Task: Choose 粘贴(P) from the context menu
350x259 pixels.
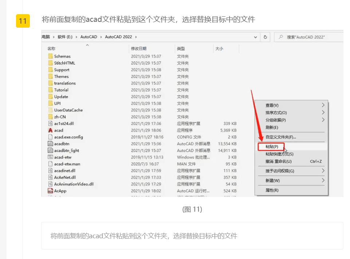Action: coord(272,146)
